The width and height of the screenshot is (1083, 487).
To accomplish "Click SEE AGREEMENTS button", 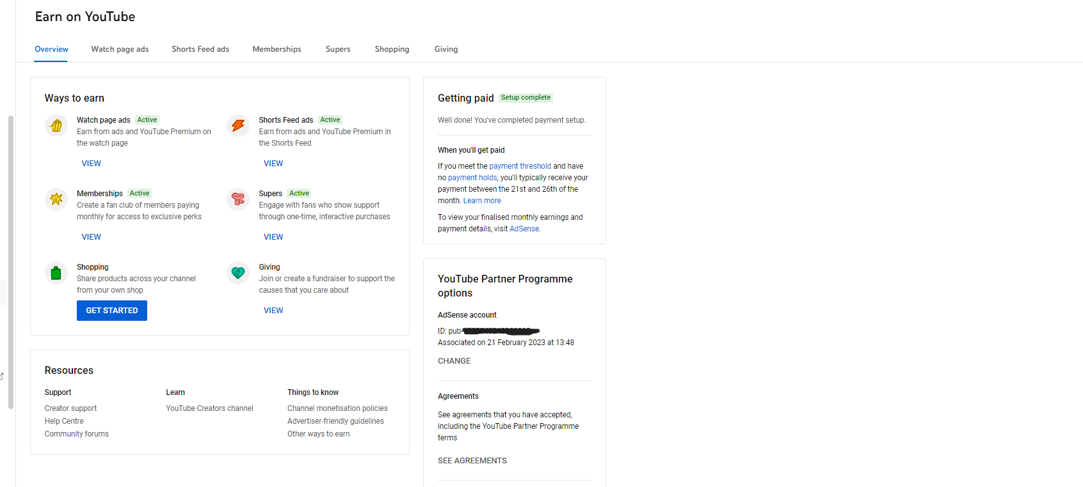I will (472, 461).
